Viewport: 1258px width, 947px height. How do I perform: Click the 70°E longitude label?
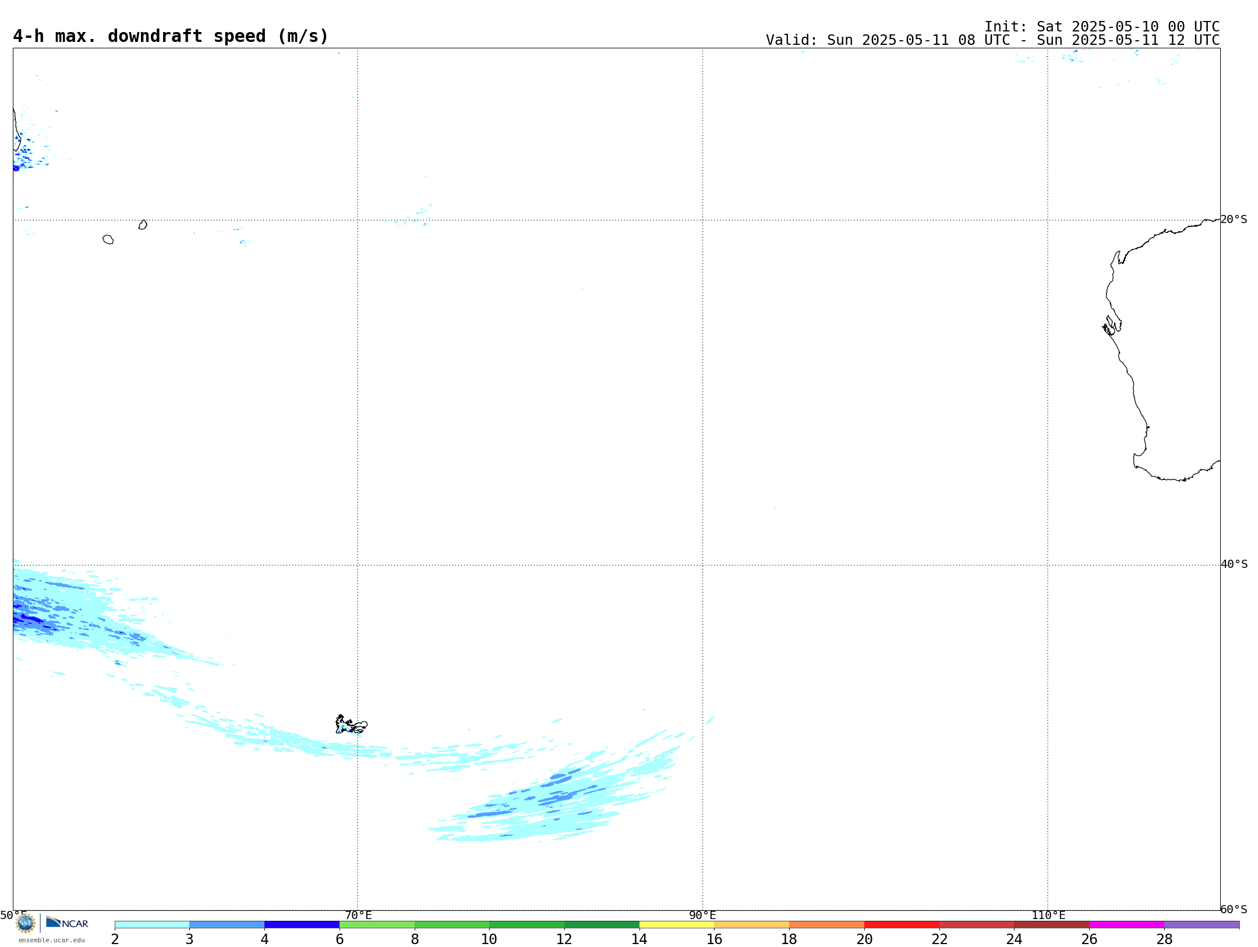click(x=358, y=915)
